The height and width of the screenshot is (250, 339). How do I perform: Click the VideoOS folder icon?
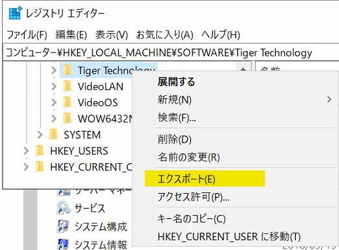[68, 102]
